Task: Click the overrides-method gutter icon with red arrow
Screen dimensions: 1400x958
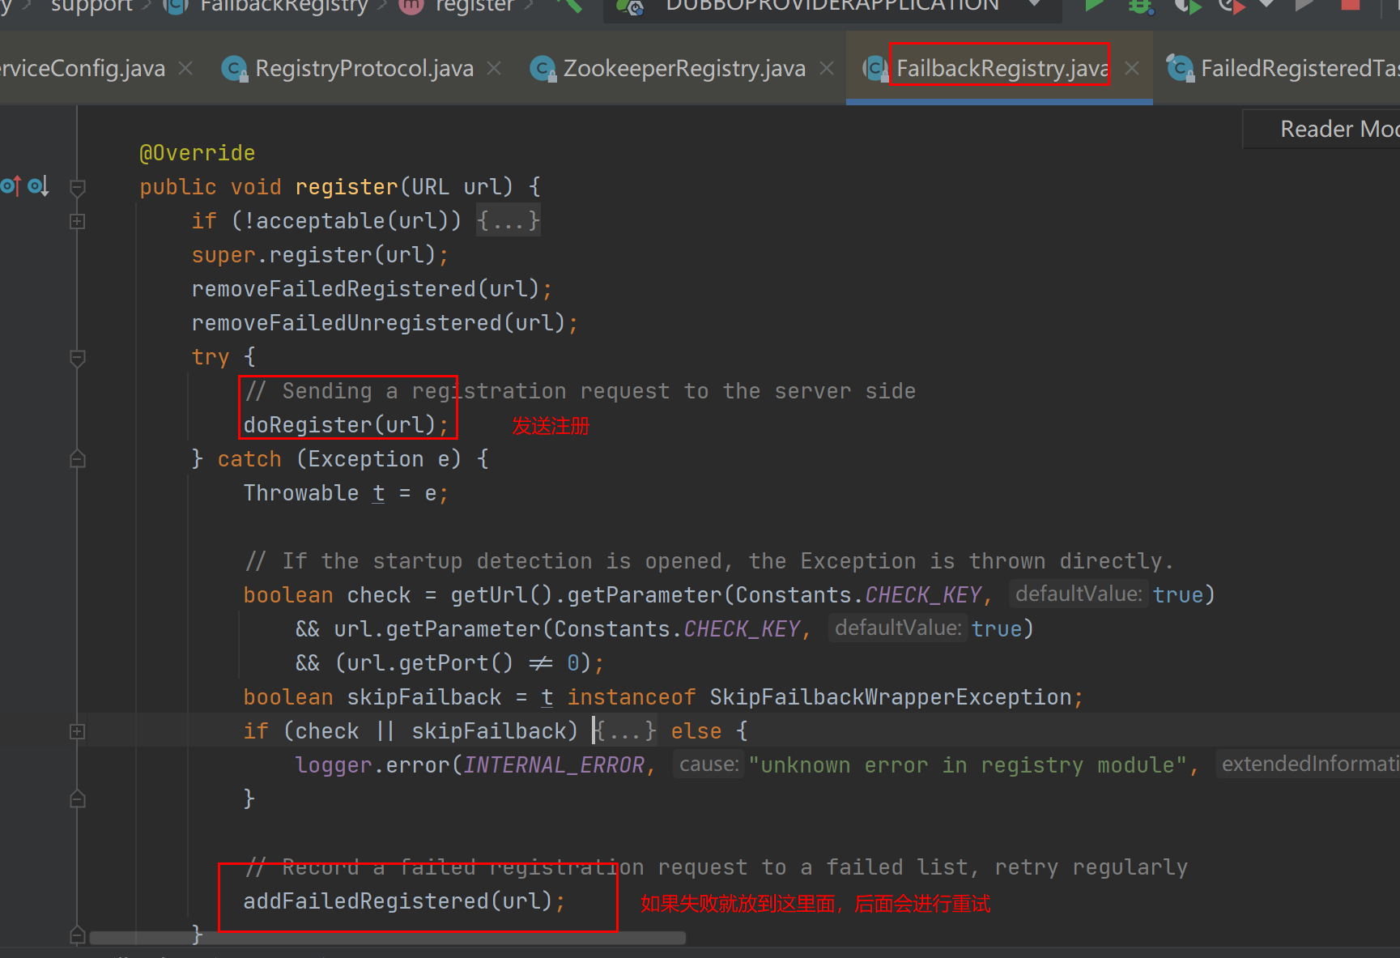Action: tap(10, 186)
